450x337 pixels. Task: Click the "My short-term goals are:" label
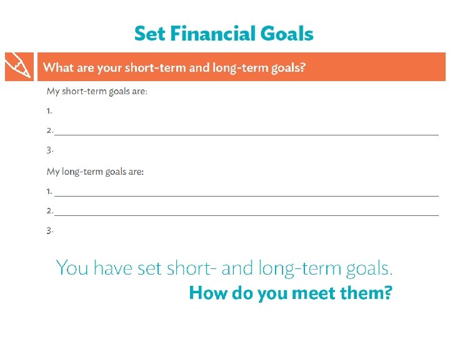97,91
